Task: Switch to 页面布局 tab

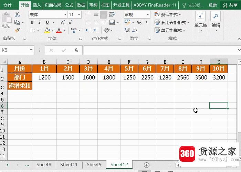Action: (53, 5)
